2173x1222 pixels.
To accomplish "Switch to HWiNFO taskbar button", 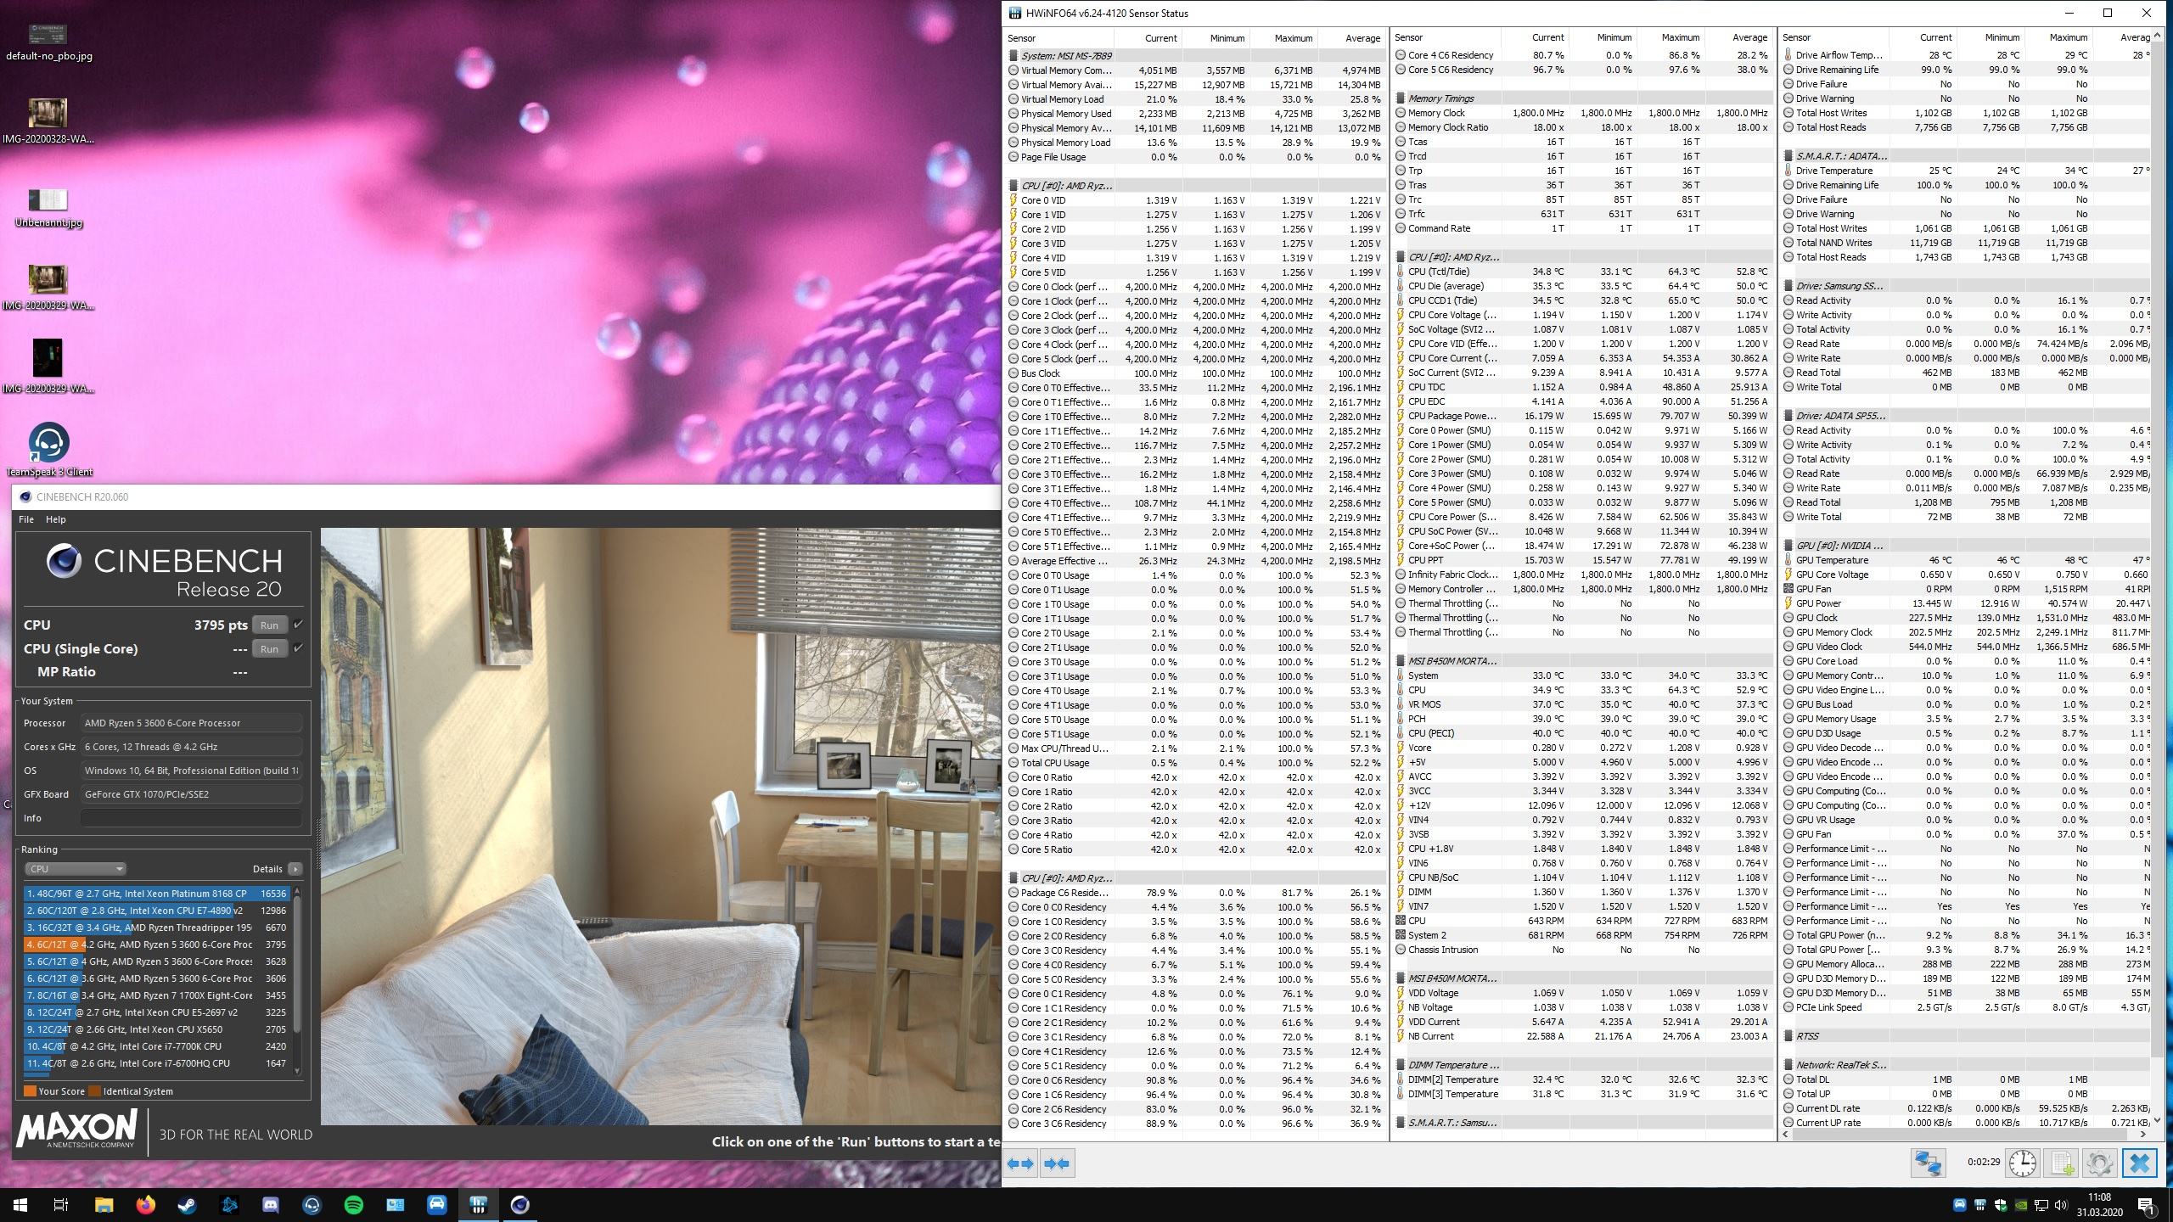I will [x=478, y=1204].
